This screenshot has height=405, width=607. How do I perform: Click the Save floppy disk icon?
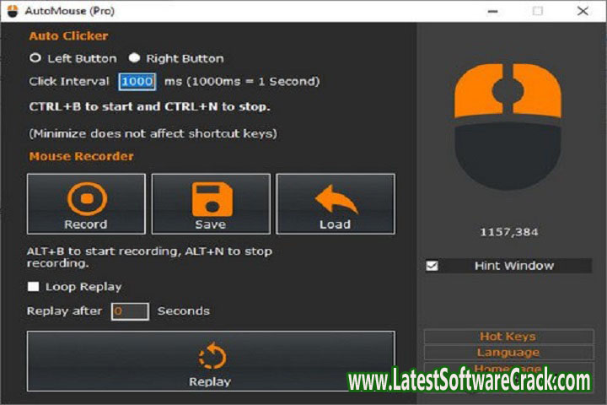(210, 199)
